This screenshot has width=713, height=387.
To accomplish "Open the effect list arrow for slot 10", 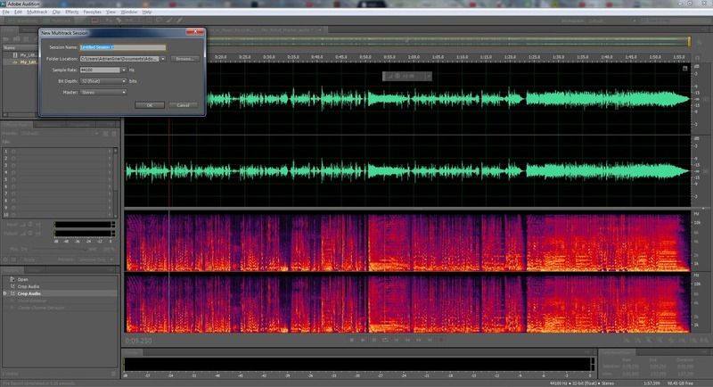I will pos(109,215).
